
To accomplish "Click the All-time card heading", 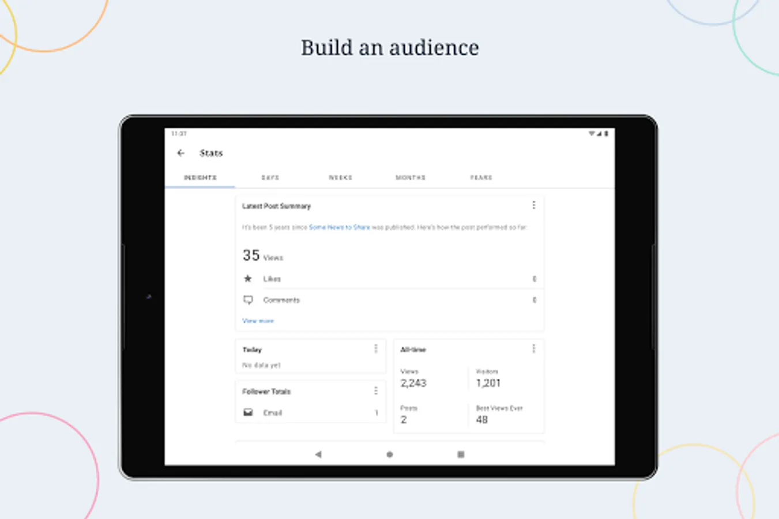I will [x=413, y=349].
